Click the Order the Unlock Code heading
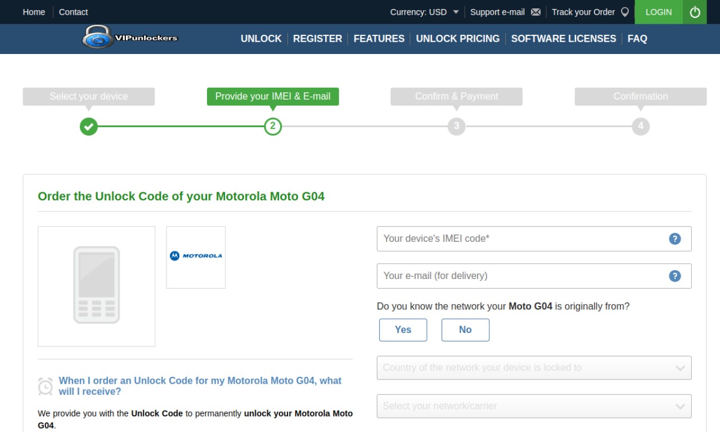Screen dimensions: 720x432 click(181, 196)
